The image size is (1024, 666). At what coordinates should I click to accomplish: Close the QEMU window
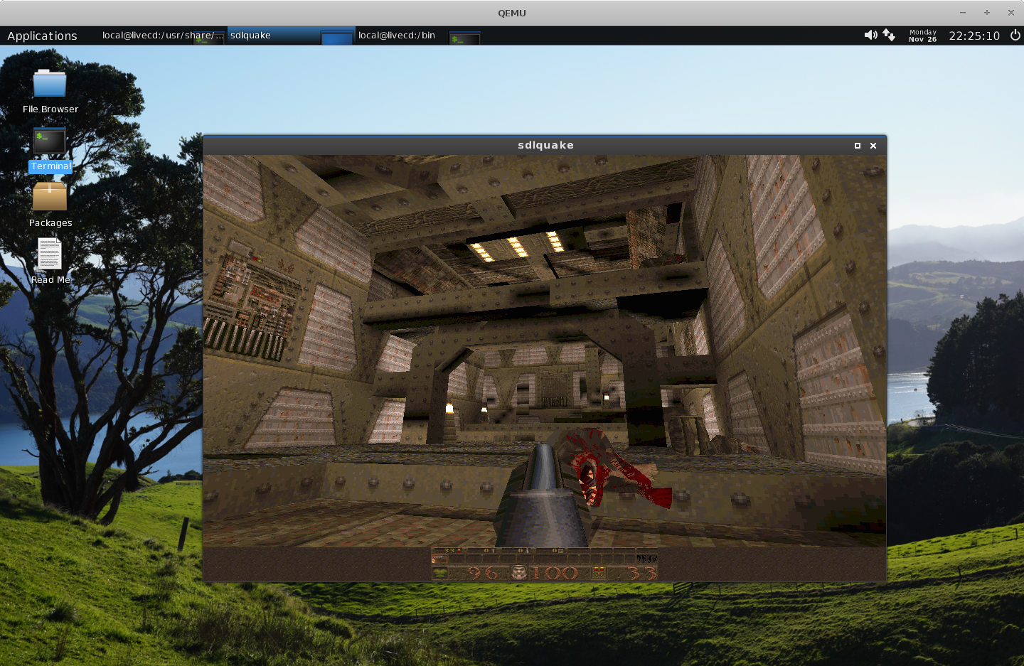coord(1011,13)
